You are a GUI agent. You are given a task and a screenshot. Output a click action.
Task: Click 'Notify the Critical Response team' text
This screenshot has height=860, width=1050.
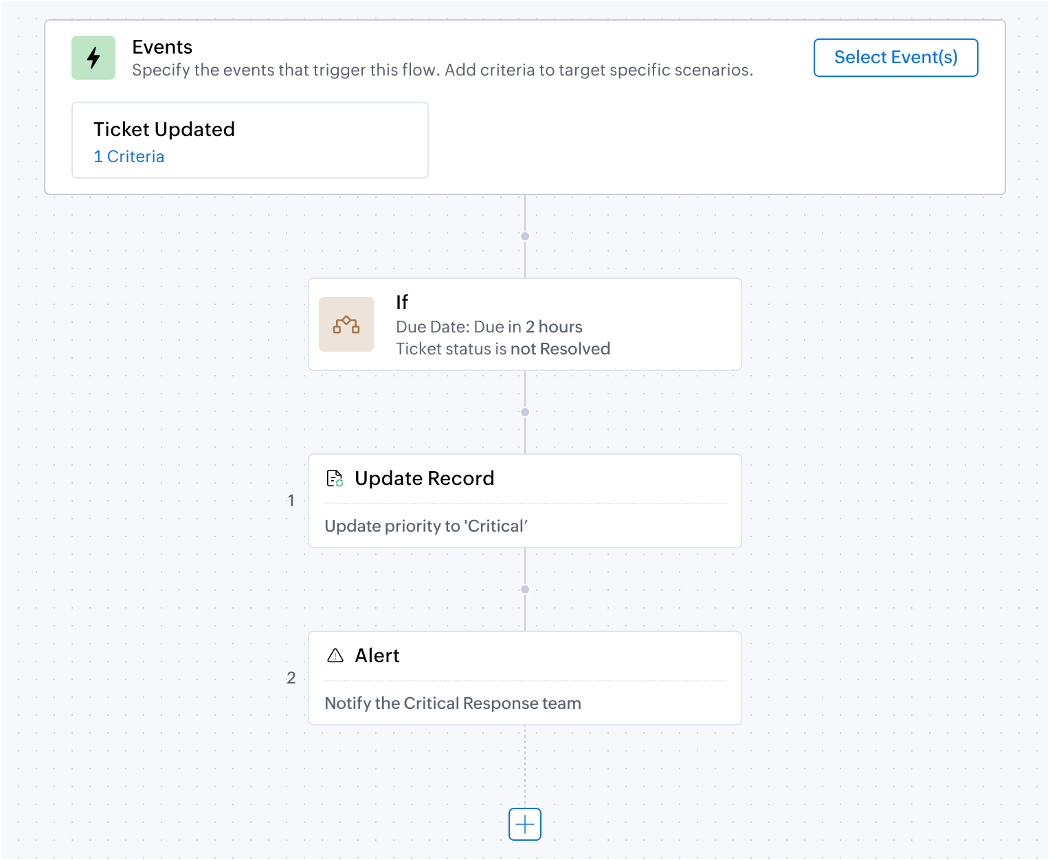tap(453, 703)
